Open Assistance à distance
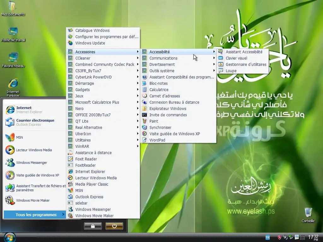 point(103,153)
